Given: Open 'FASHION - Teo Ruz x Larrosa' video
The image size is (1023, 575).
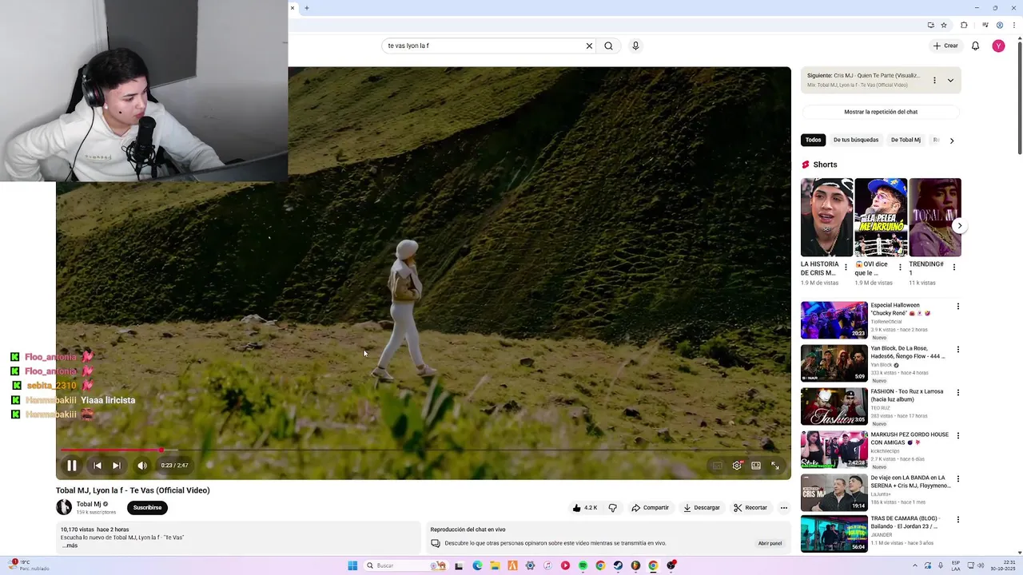Looking at the screenshot, I should [834, 406].
